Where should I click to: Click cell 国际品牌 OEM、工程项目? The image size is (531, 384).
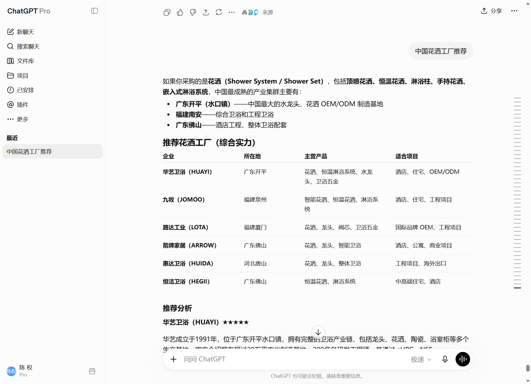click(x=428, y=227)
